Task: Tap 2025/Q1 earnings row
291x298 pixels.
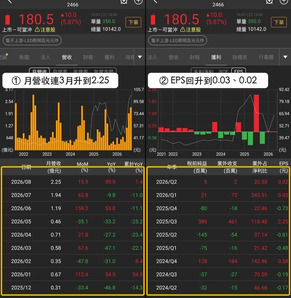Action: (x=218, y=248)
